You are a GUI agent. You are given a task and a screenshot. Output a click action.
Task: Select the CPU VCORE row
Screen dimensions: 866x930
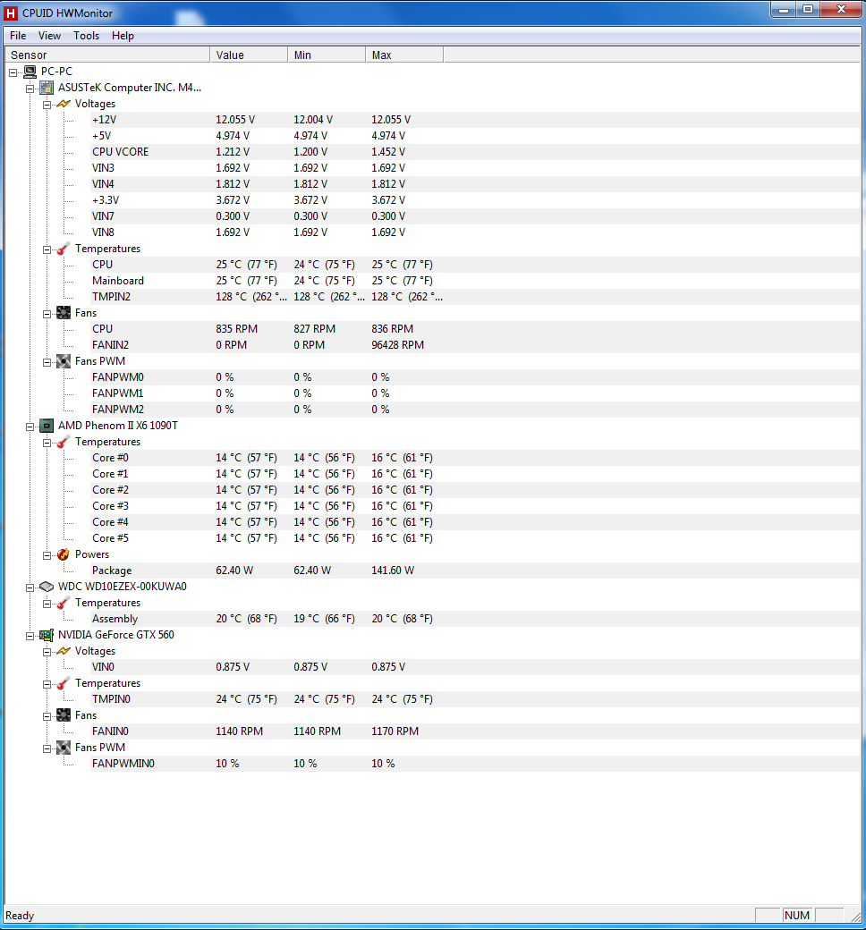(475, 152)
